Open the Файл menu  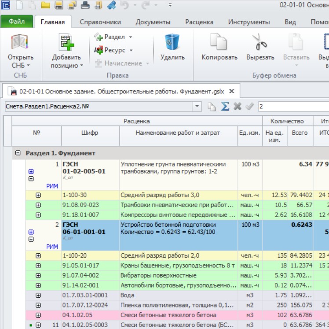click(x=17, y=22)
